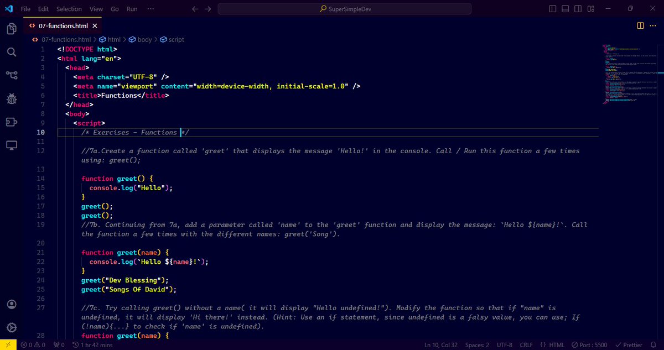Expand the hidden menus ellipsis
Viewport: 664px width, 350px height.
click(151, 9)
